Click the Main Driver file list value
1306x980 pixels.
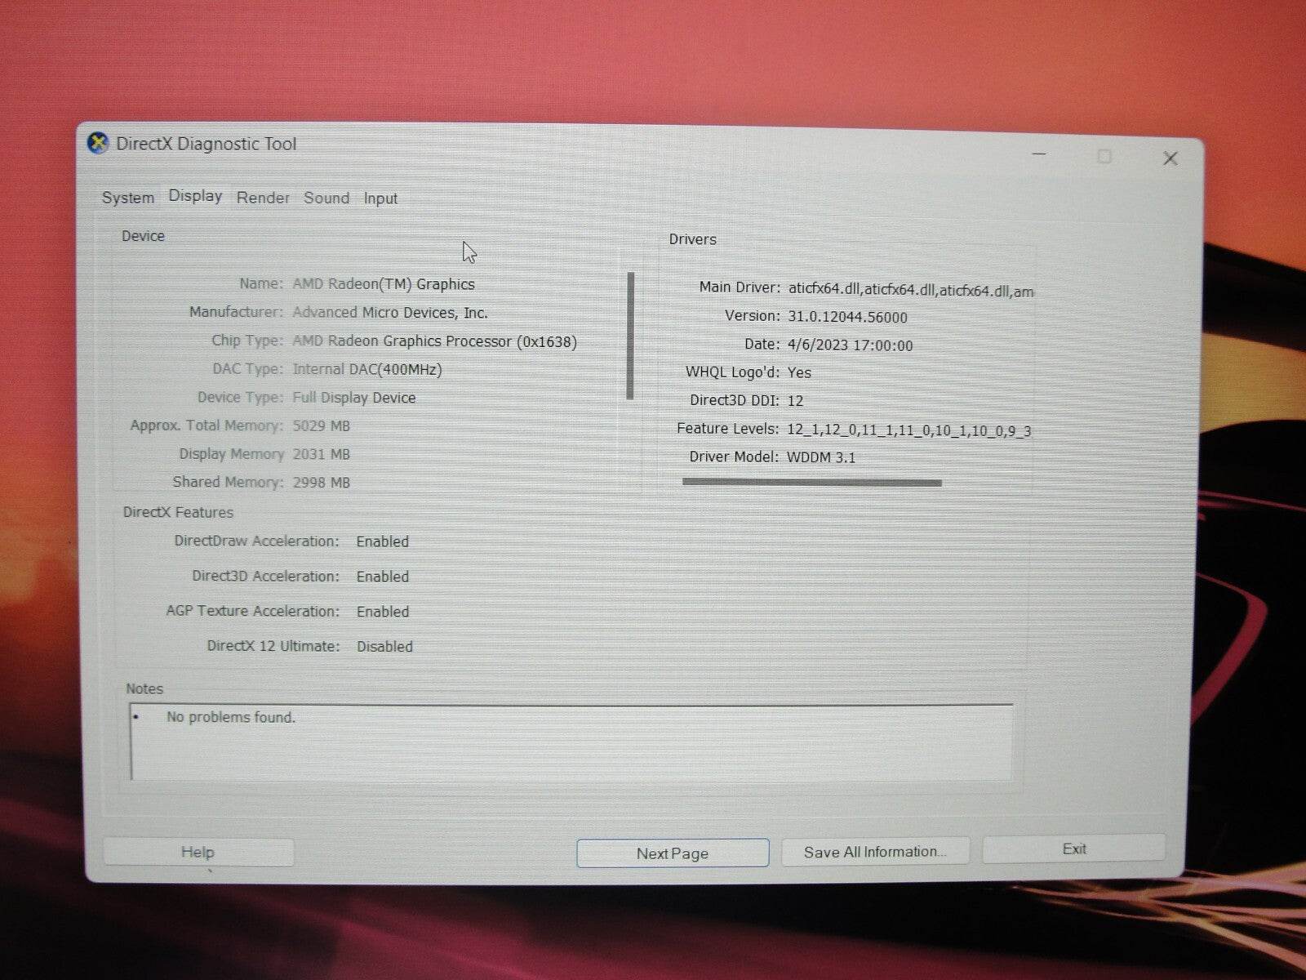pyautogui.click(x=910, y=290)
